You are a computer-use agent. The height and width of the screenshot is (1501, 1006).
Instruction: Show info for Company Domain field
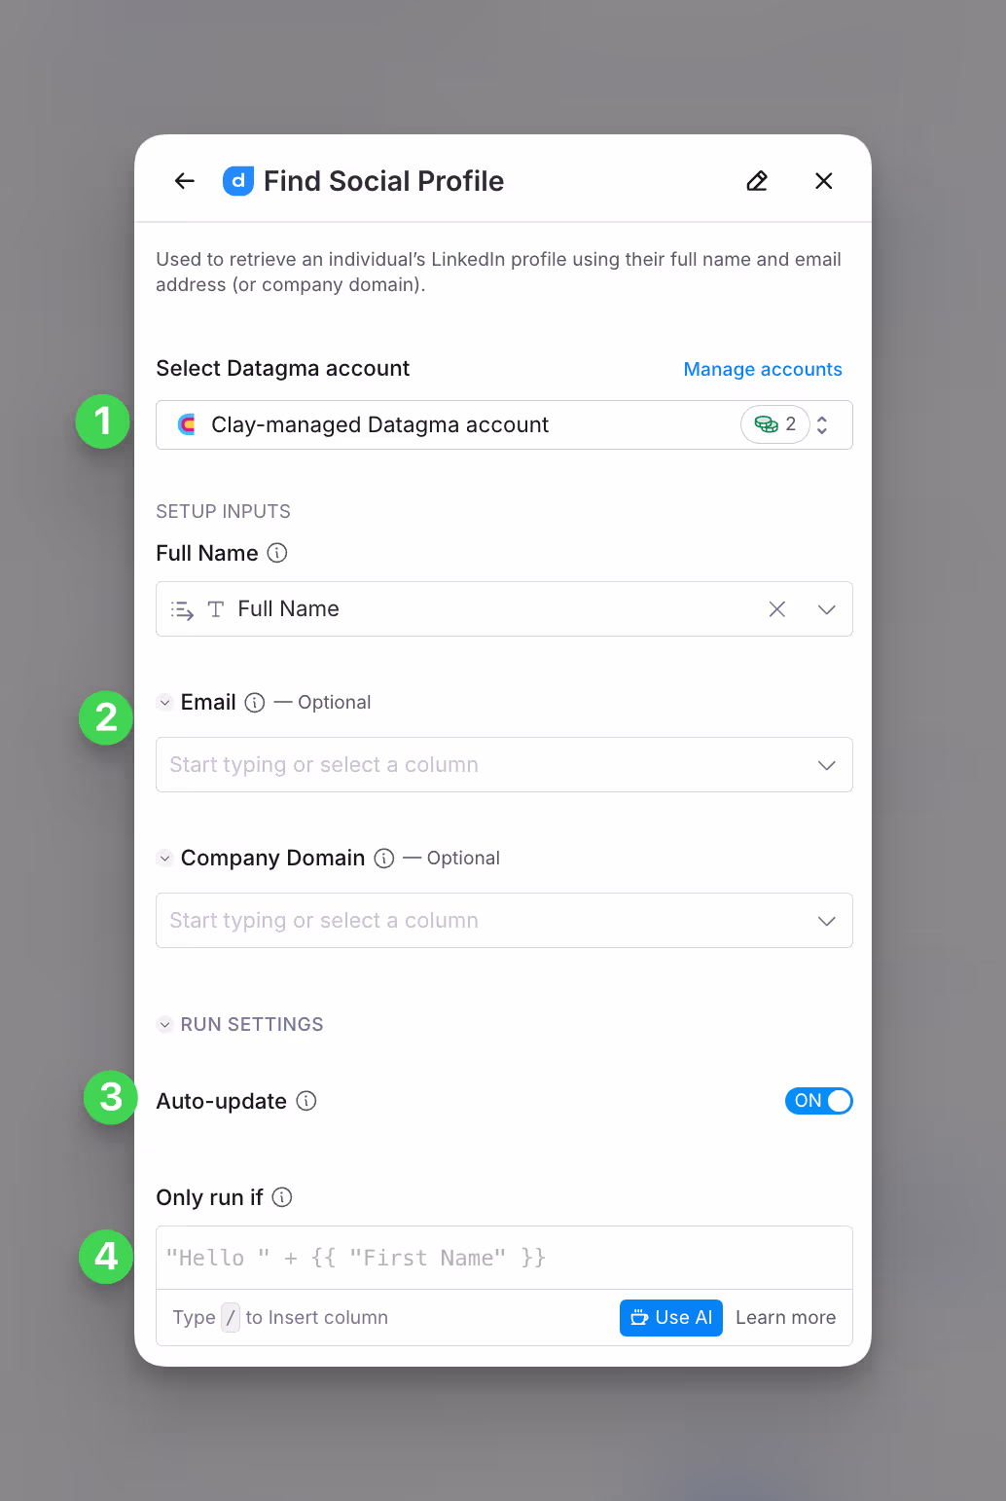(384, 859)
